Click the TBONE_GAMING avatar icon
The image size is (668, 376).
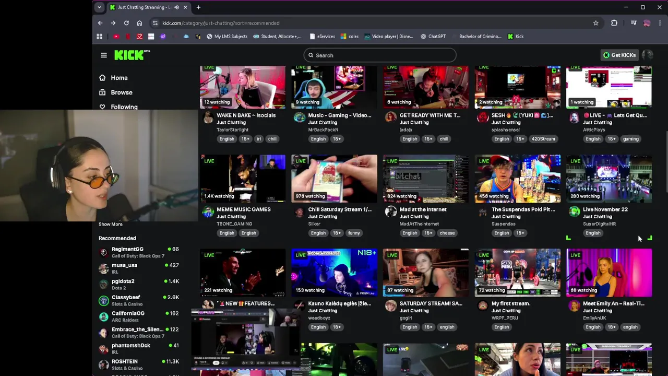tap(208, 211)
